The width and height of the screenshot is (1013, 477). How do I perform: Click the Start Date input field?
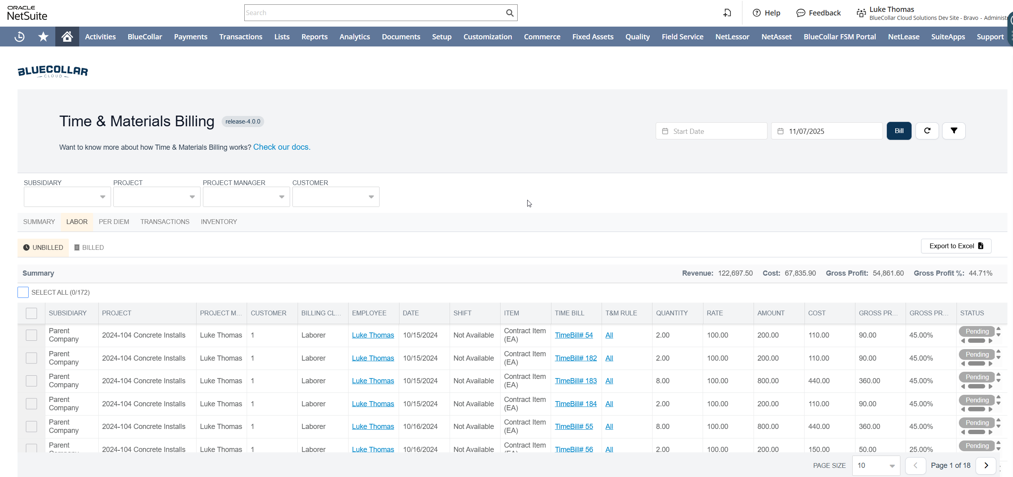pos(711,131)
